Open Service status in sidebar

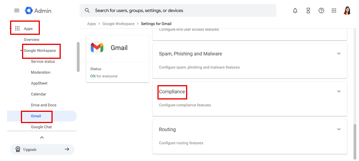click(x=43, y=62)
